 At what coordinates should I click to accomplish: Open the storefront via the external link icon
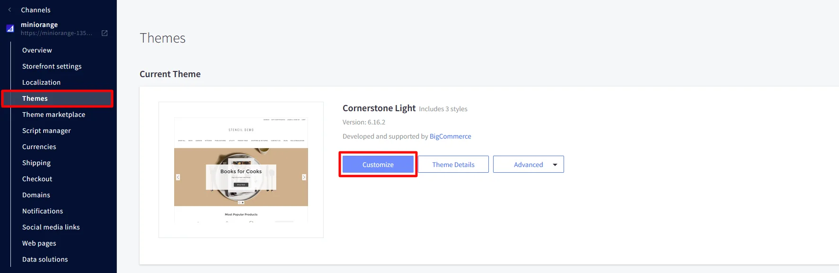click(x=104, y=33)
